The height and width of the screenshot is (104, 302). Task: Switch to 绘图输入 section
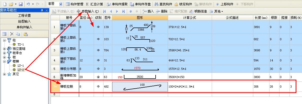click(24, 21)
